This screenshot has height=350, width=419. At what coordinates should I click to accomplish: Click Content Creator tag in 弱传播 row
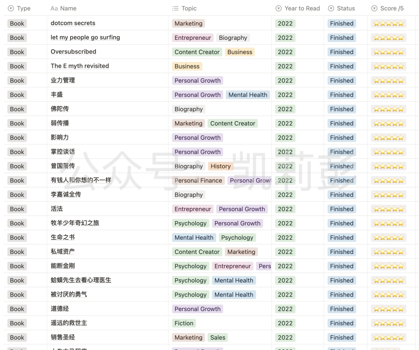[x=233, y=123]
